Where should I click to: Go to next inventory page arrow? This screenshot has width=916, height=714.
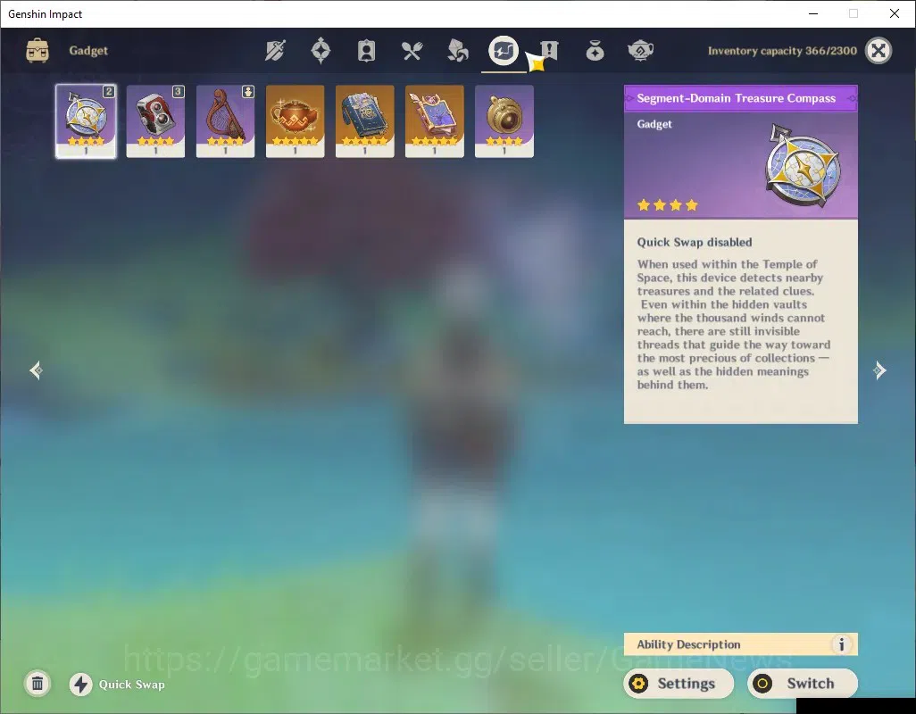click(879, 370)
